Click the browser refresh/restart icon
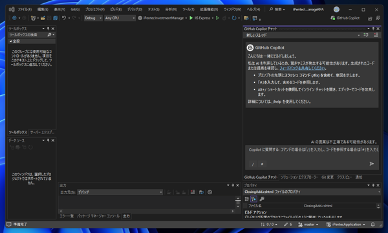This screenshot has width=388, height=233. point(234,18)
